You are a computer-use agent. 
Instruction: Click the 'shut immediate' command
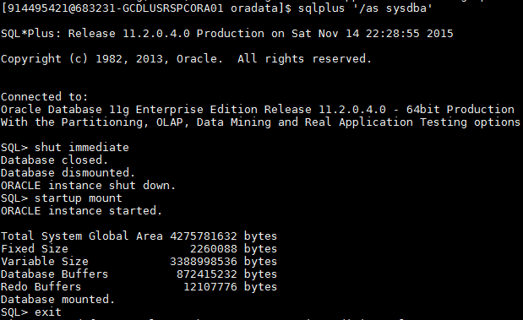coord(82,147)
